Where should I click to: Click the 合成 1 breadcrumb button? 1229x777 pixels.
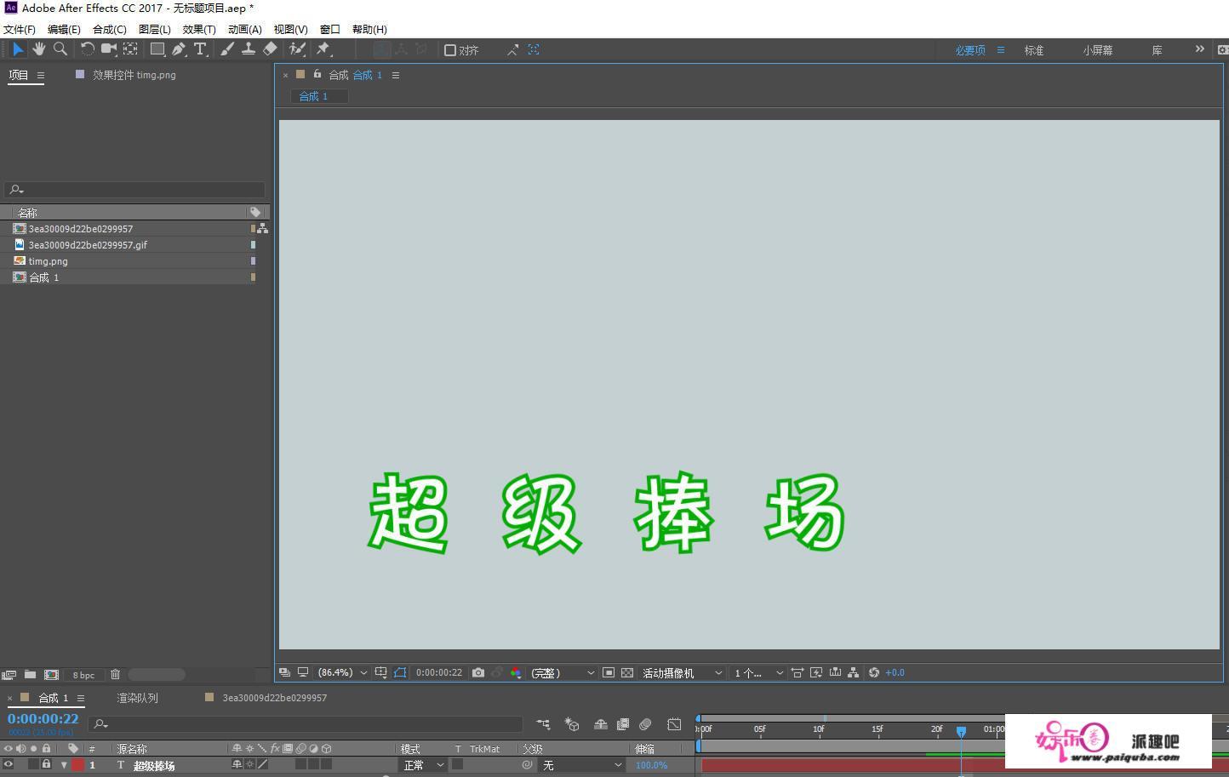tap(319, 96)
